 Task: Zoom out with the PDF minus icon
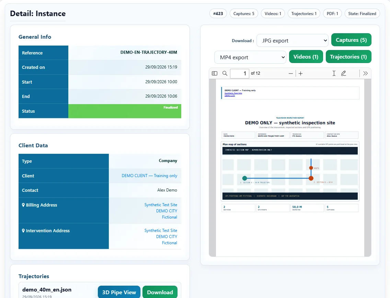point(290,73)
